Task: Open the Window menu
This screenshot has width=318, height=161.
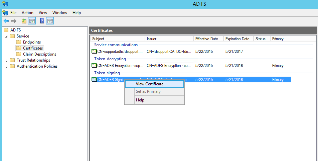Action: click(60, 13)
